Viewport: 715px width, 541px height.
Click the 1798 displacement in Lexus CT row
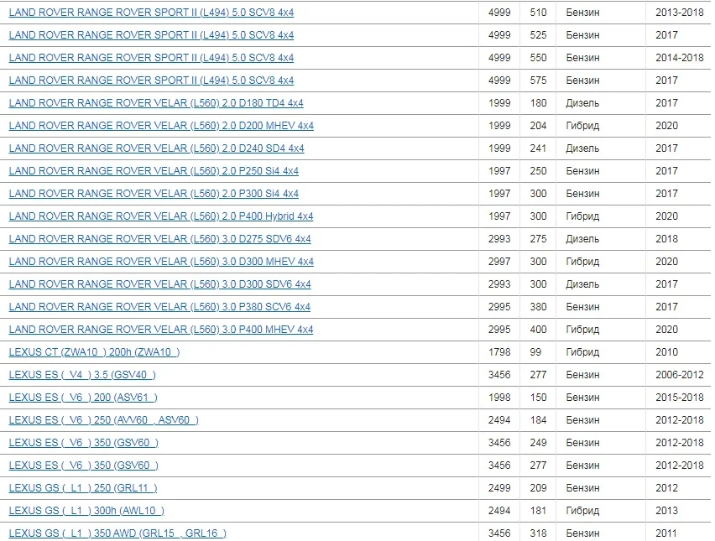pos(499,352)
